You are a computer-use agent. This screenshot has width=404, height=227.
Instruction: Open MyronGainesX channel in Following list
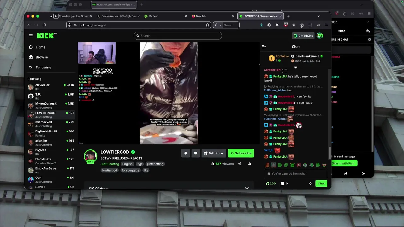pos(51,106)
